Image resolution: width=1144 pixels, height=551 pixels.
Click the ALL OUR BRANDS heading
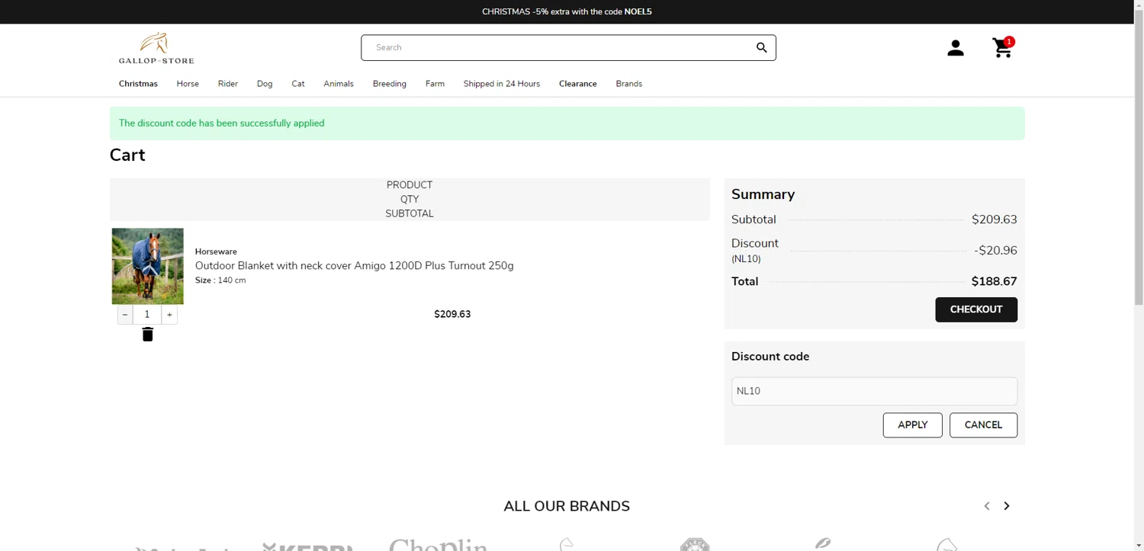567,506
